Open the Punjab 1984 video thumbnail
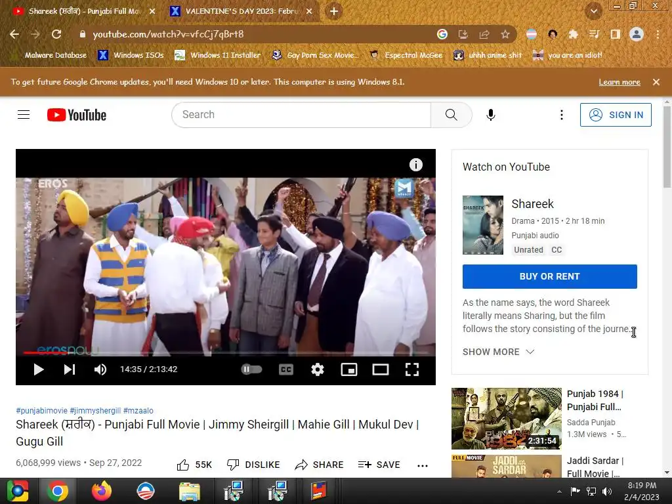Viewport: 672px width, 504px height. pos(506,418)
